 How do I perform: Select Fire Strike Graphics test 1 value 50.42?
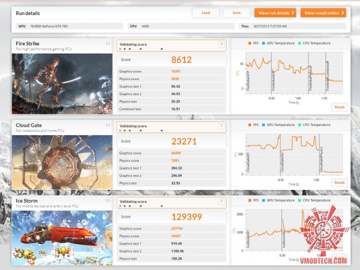pos(175,86)
